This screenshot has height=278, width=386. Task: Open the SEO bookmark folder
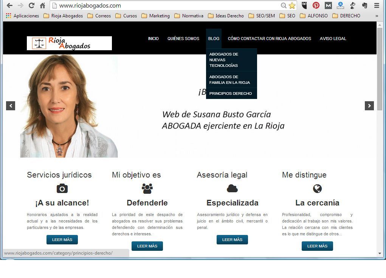tap(287, 16)
